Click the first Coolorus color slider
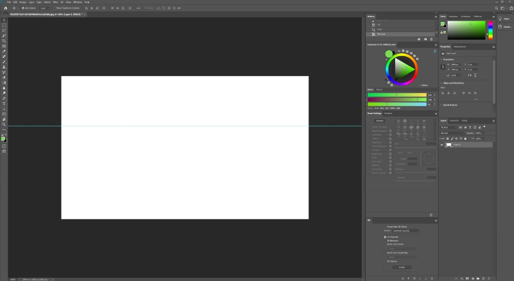 click(x=397, y=95)
